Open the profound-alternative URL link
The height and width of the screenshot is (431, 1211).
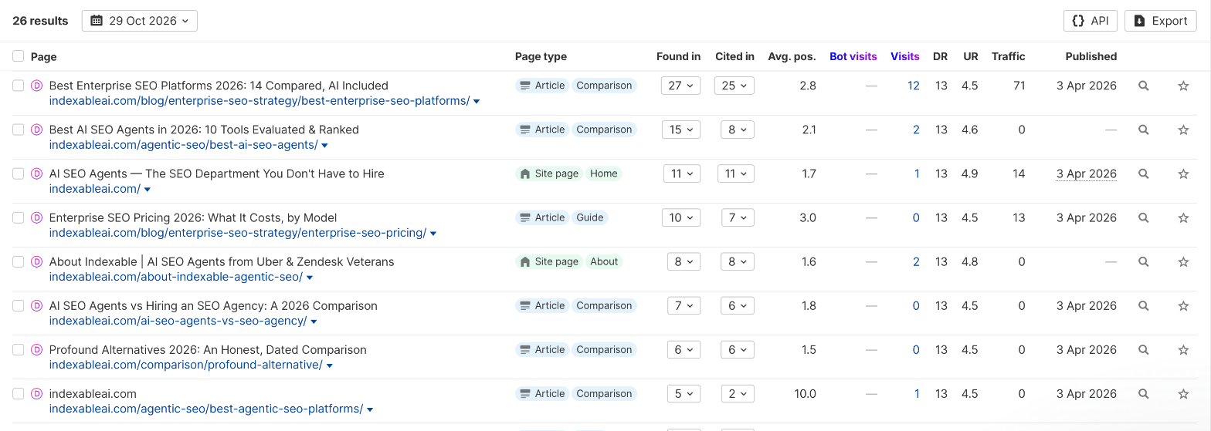pos(186,365)
